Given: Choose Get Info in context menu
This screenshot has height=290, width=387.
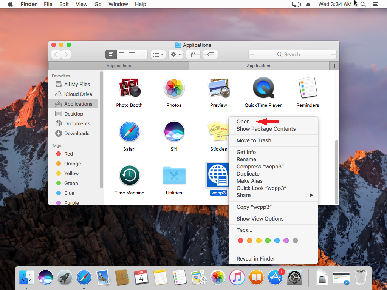Looking at the screenshot, I should pyautogui.click(x=273, y=153).
